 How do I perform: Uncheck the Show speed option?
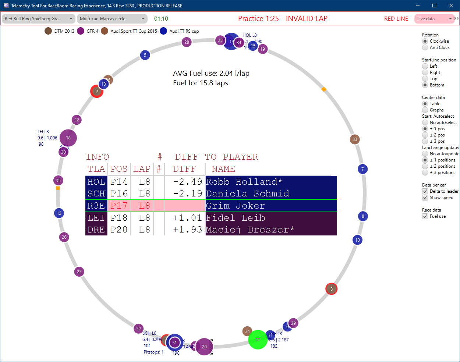pyautogui.click(x=425, y=198)
